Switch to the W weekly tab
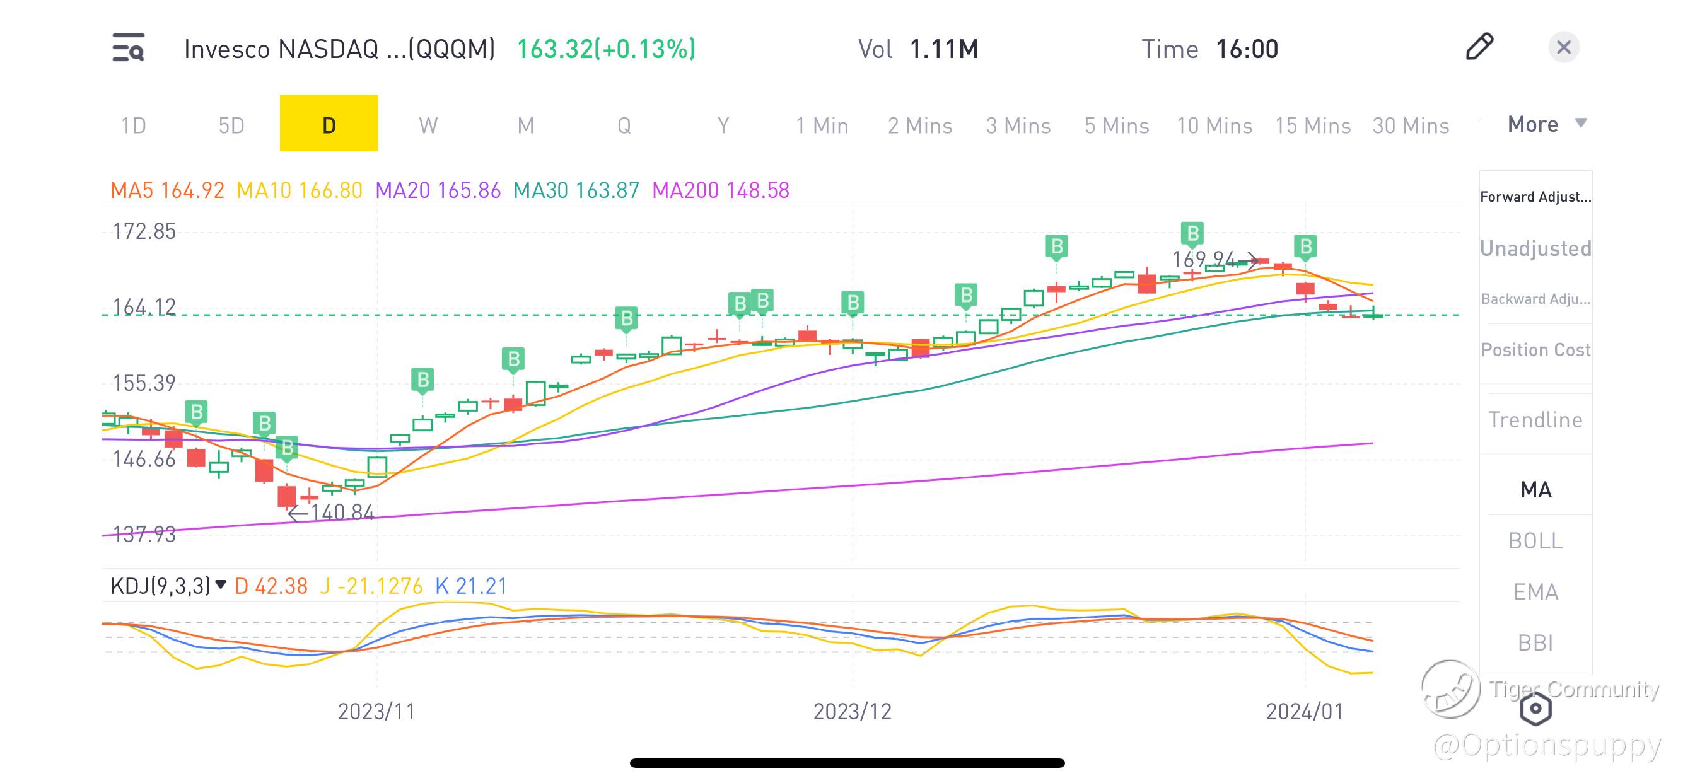1695x783 pixels. coord(428,125)
